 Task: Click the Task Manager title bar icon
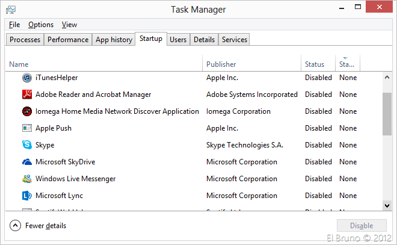11,10
